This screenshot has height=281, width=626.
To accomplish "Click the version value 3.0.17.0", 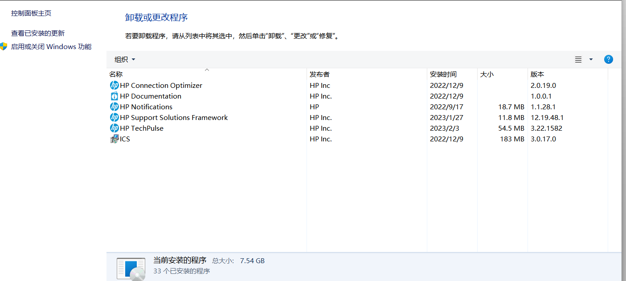I will coord(544,139).
